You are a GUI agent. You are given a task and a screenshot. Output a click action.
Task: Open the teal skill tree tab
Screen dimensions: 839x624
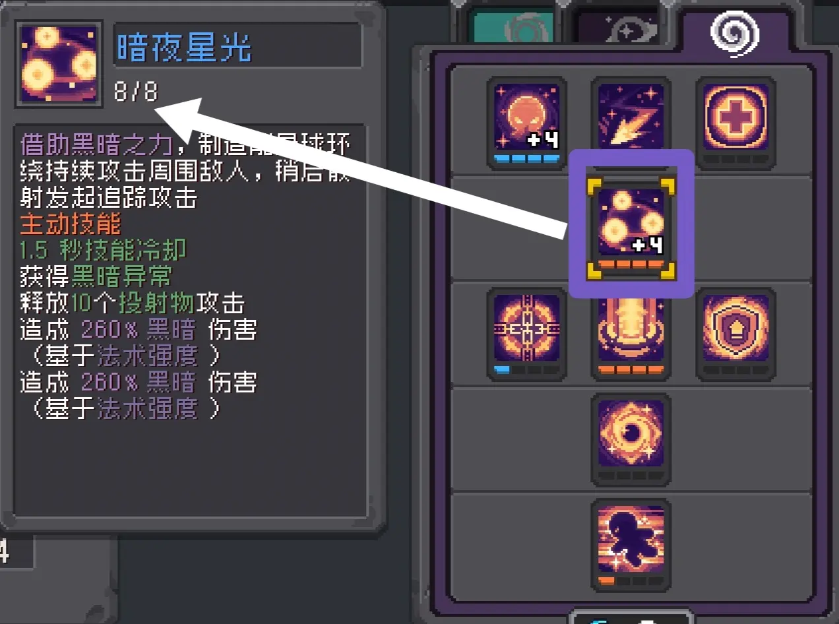coord(511,28)
